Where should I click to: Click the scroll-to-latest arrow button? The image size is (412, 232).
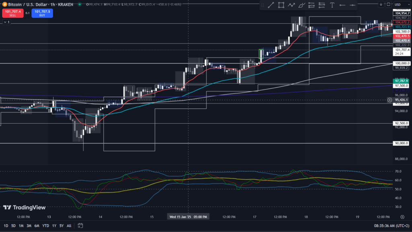point(381,4)
